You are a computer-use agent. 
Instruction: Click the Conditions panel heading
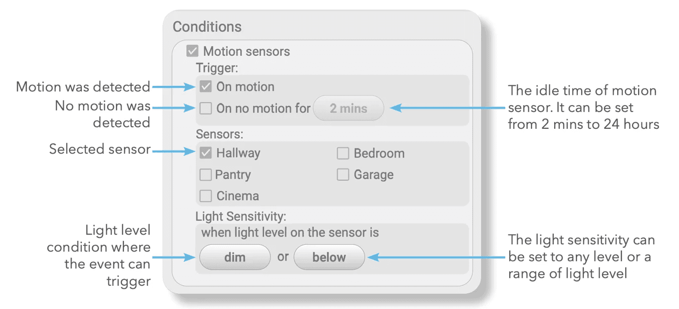(x=207, y=26)
